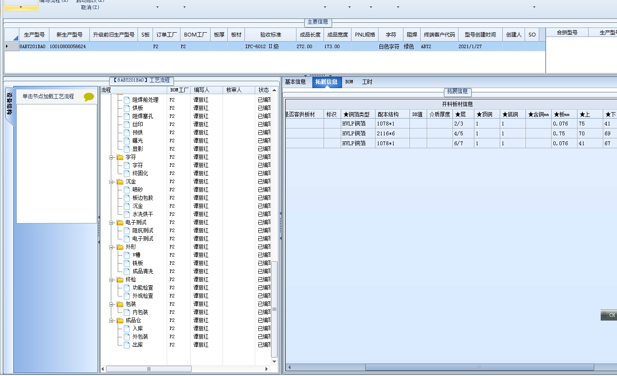Click the document icon beside 显影
Screen dimensions: 617x376
tap(127, 149)
